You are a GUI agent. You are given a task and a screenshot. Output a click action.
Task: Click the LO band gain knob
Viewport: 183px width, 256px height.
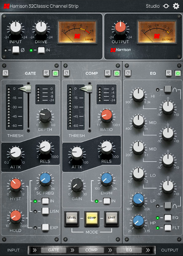pos(168,187)
